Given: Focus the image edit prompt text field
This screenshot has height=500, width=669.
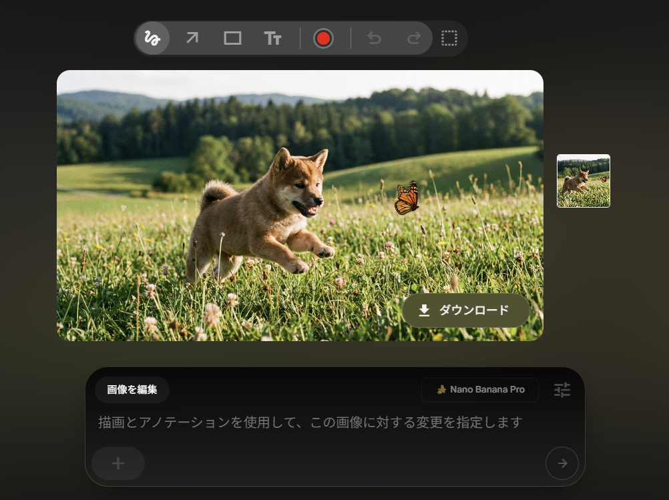Looking at the screenshot, I should (x=310, y=423).
